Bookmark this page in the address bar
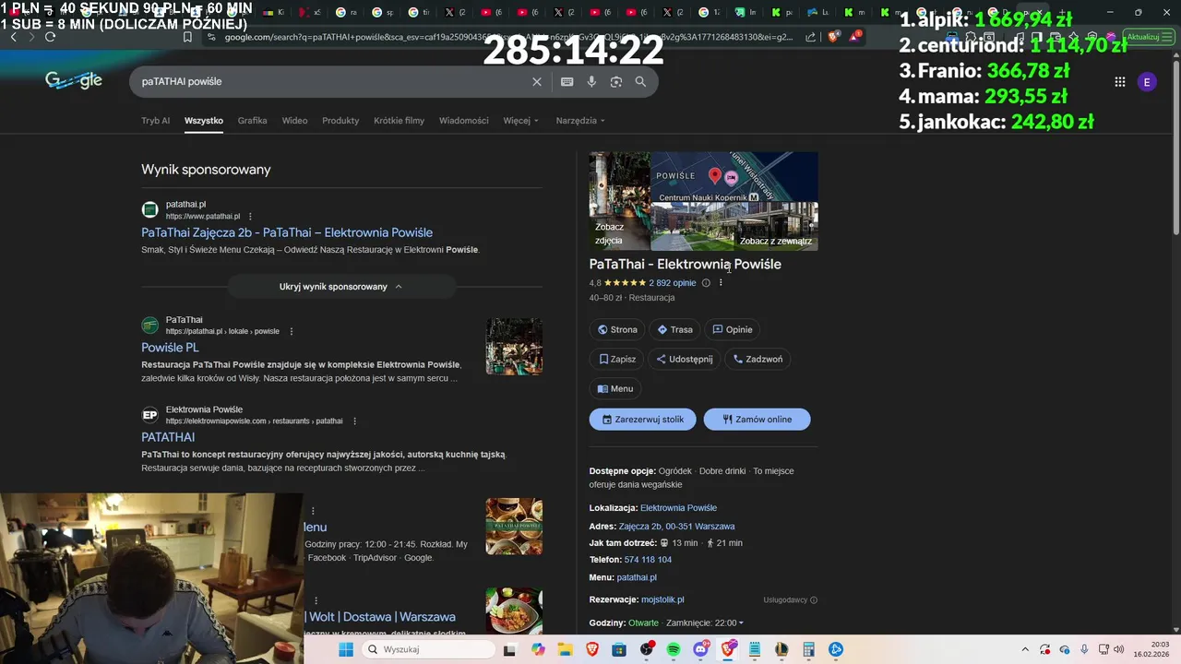Viewport: 1181px width, 664px height. [x=187, y=37]
